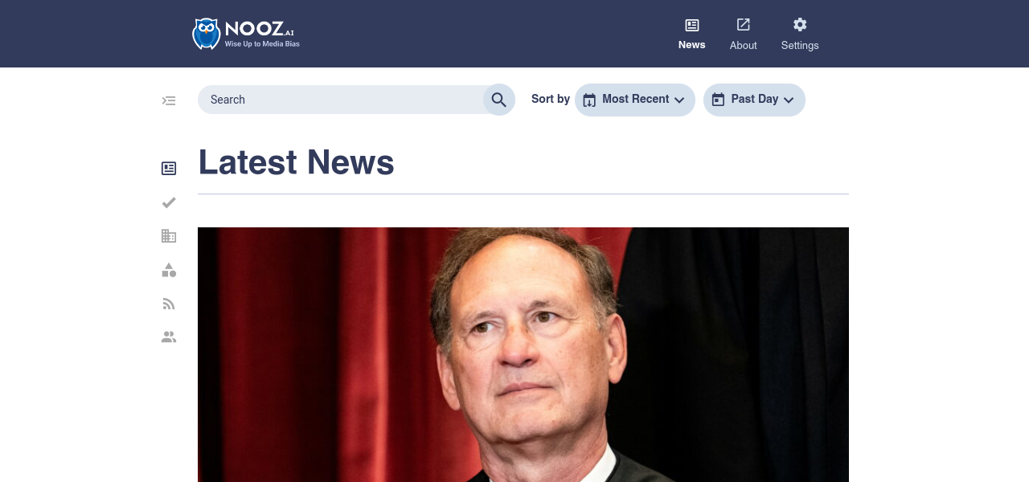This screenshot has width=1029, height=482.
Task: Click the Wise Up to Media Bias tagline
Action: pos(262,43)
